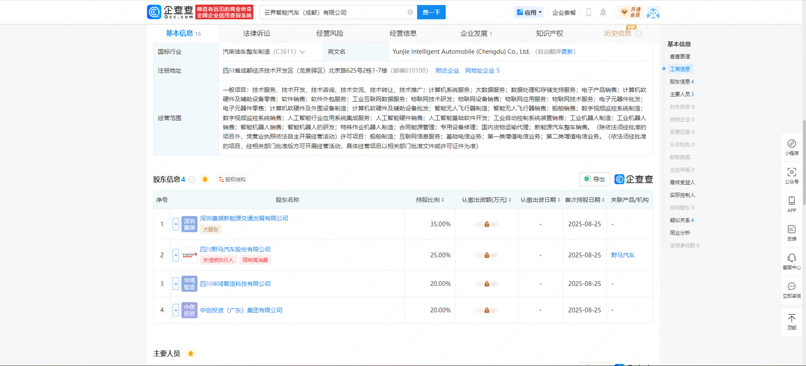Open the Qcc.com logo home page

click(x=170, y=12)
